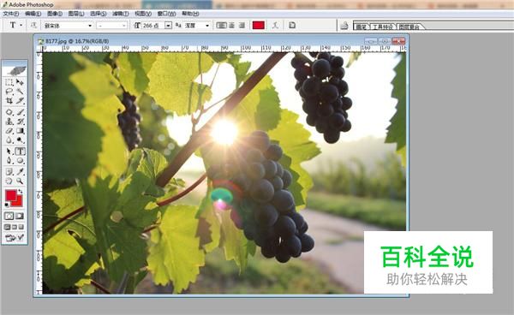
Task: Select the Crop tool
Action: [9, 100]
